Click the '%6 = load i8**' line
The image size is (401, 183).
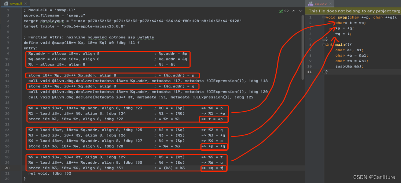click(85, 163)
